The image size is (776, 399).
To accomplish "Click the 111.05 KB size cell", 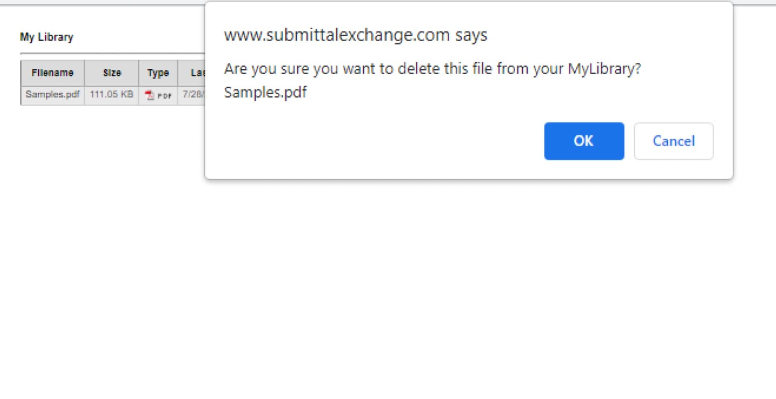I will point(112,94).
